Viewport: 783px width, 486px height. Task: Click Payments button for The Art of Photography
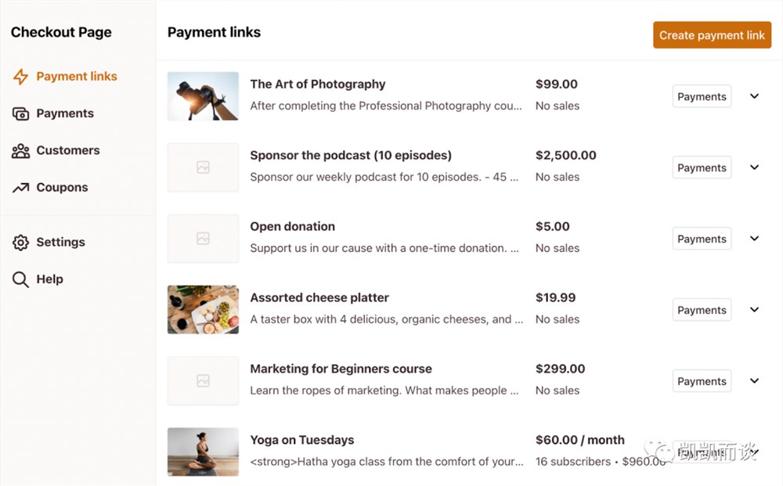702,96
